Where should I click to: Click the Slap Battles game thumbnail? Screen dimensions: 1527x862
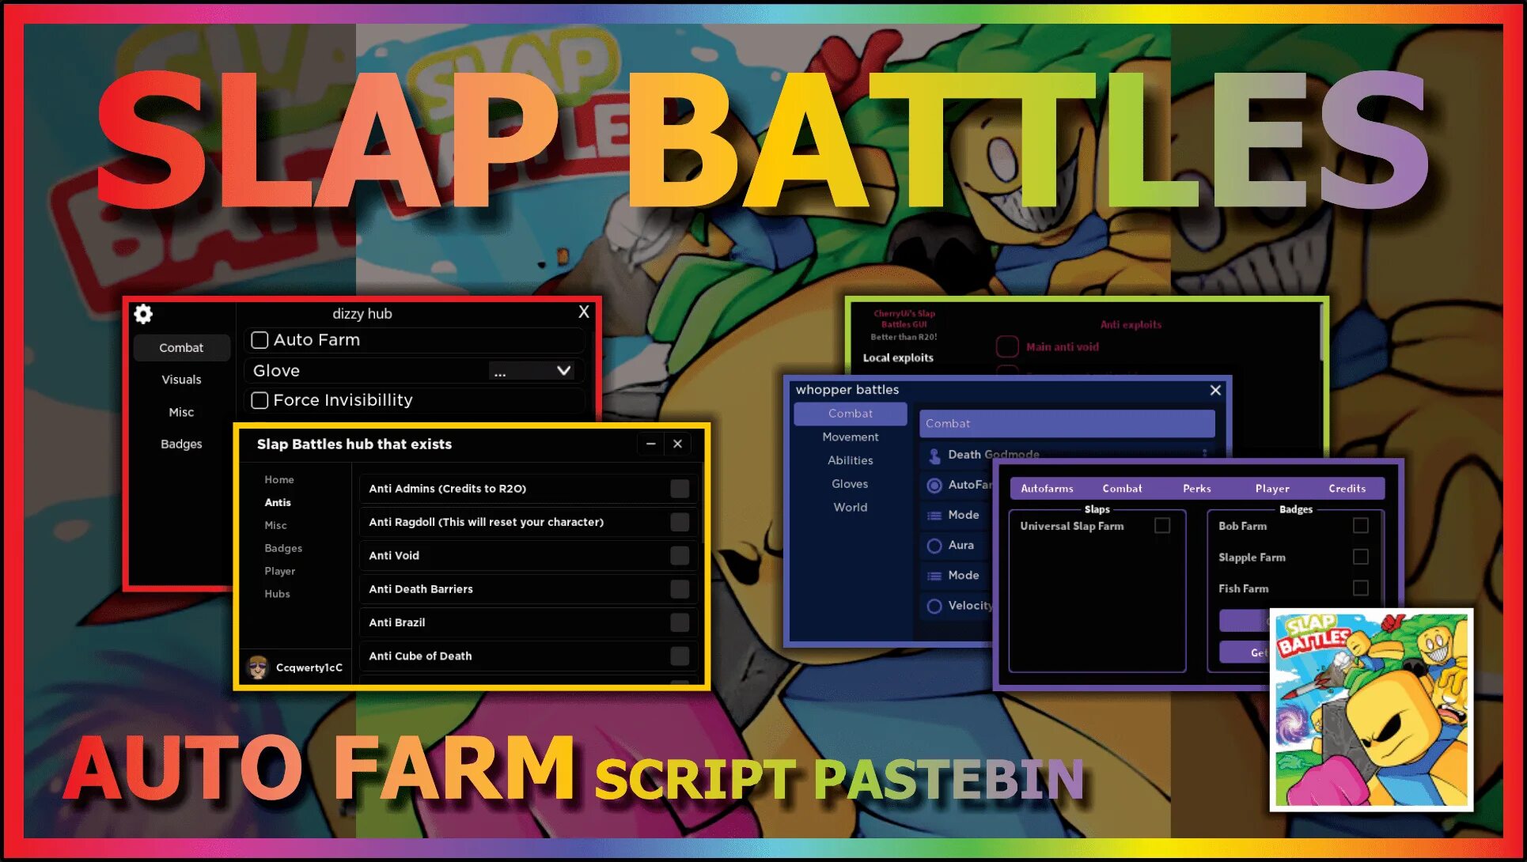1371,709
